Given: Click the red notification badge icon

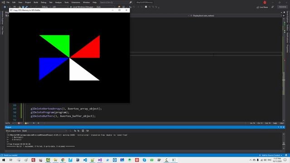Looking at the screenshot, I should pos(265,2).
